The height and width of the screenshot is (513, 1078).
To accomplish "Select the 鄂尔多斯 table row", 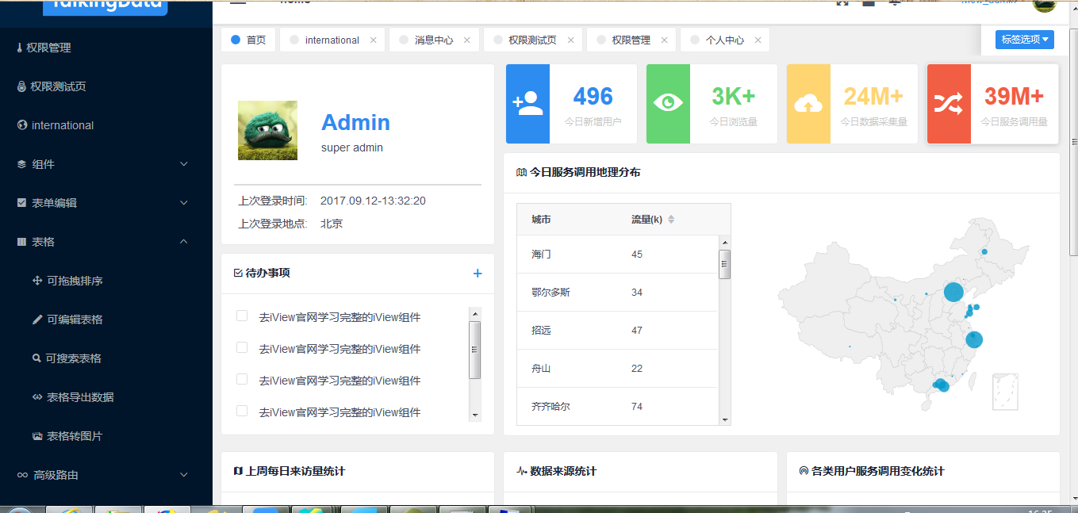I will pyautogui.click(x=617, y=293).
